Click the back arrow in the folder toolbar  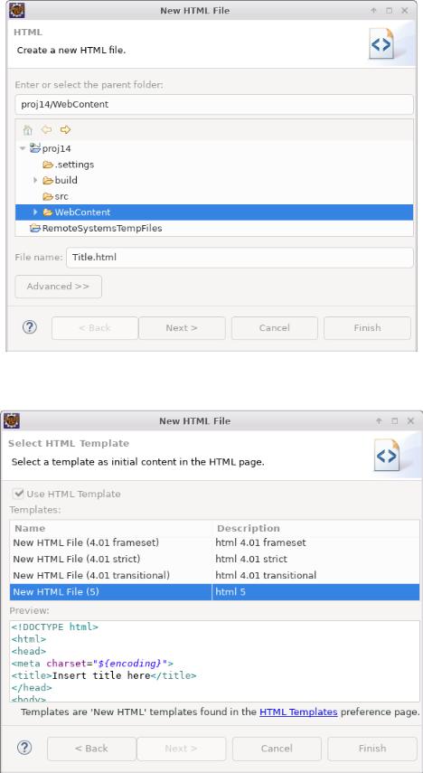46,129
